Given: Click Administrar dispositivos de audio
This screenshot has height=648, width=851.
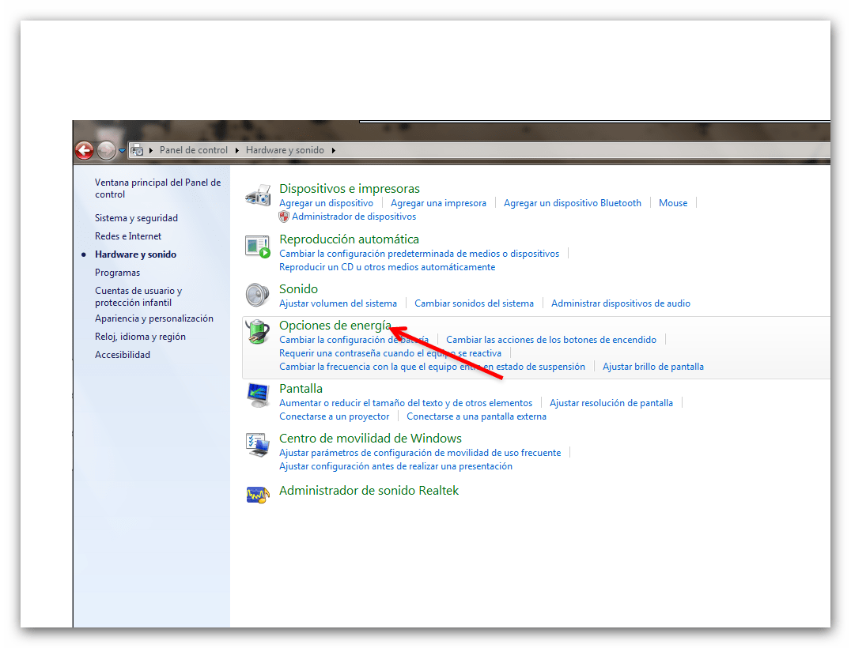Looking at the screenshot, I should [x=621, y=303].
